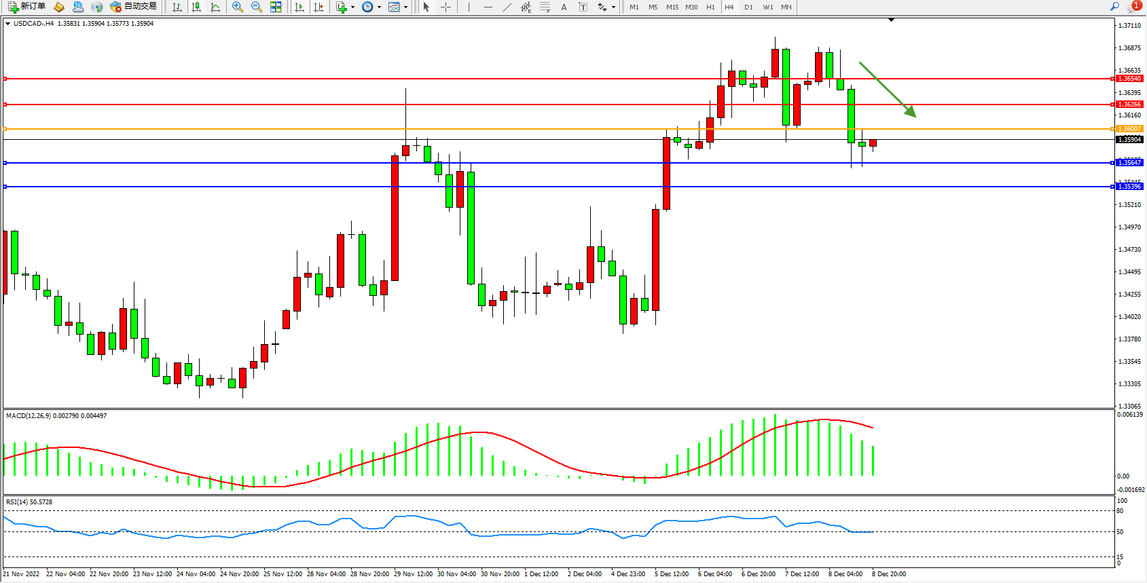
Task: Select the Crosshair tool
Action: [445, 7]
